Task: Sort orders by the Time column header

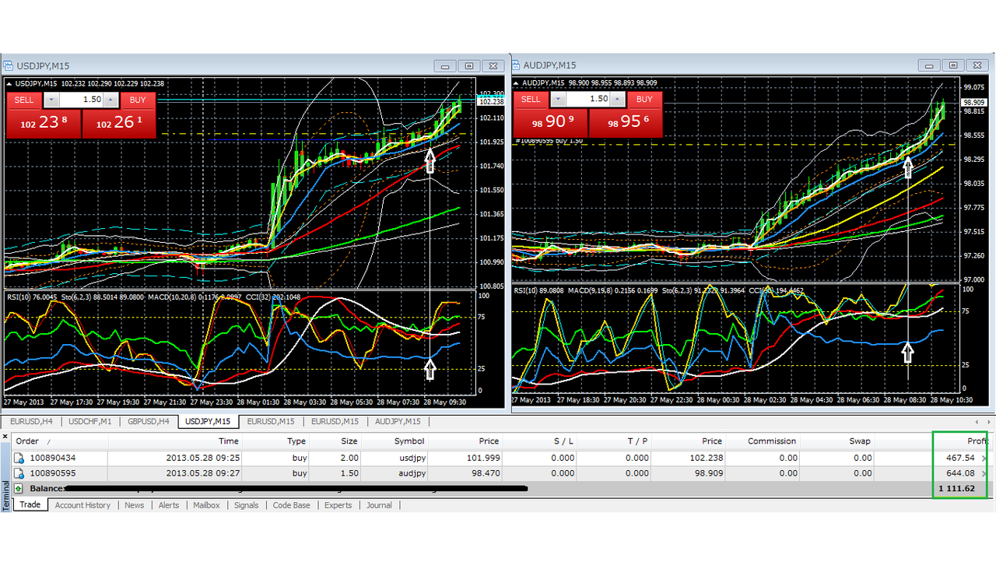Action: coord(175,441)
